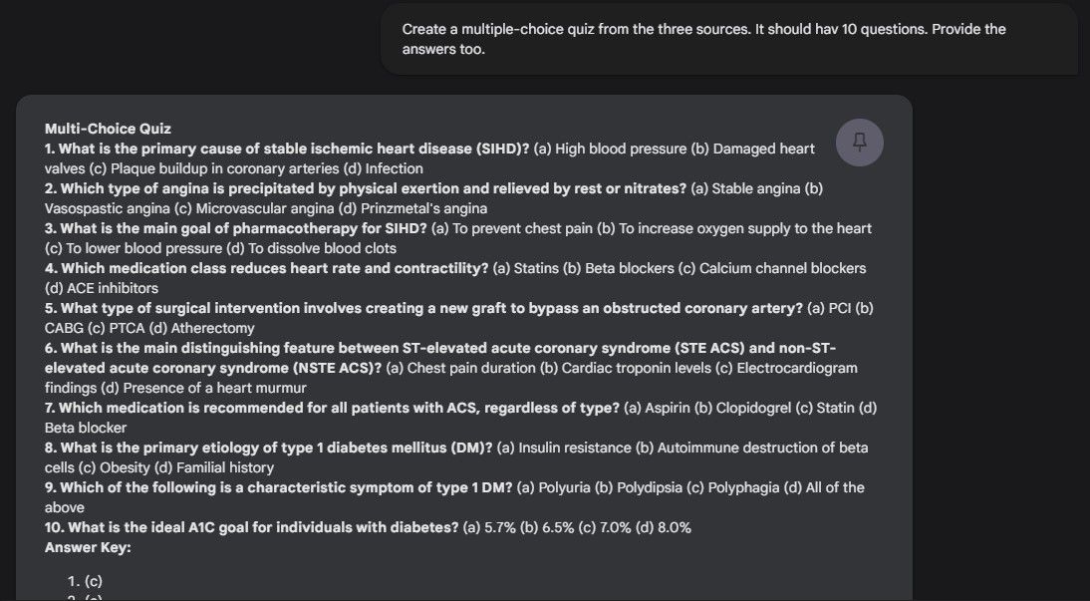The height and width of the screenshot is (601, 1090).
Task: Click the quiz response card
Action: (463, 349)
